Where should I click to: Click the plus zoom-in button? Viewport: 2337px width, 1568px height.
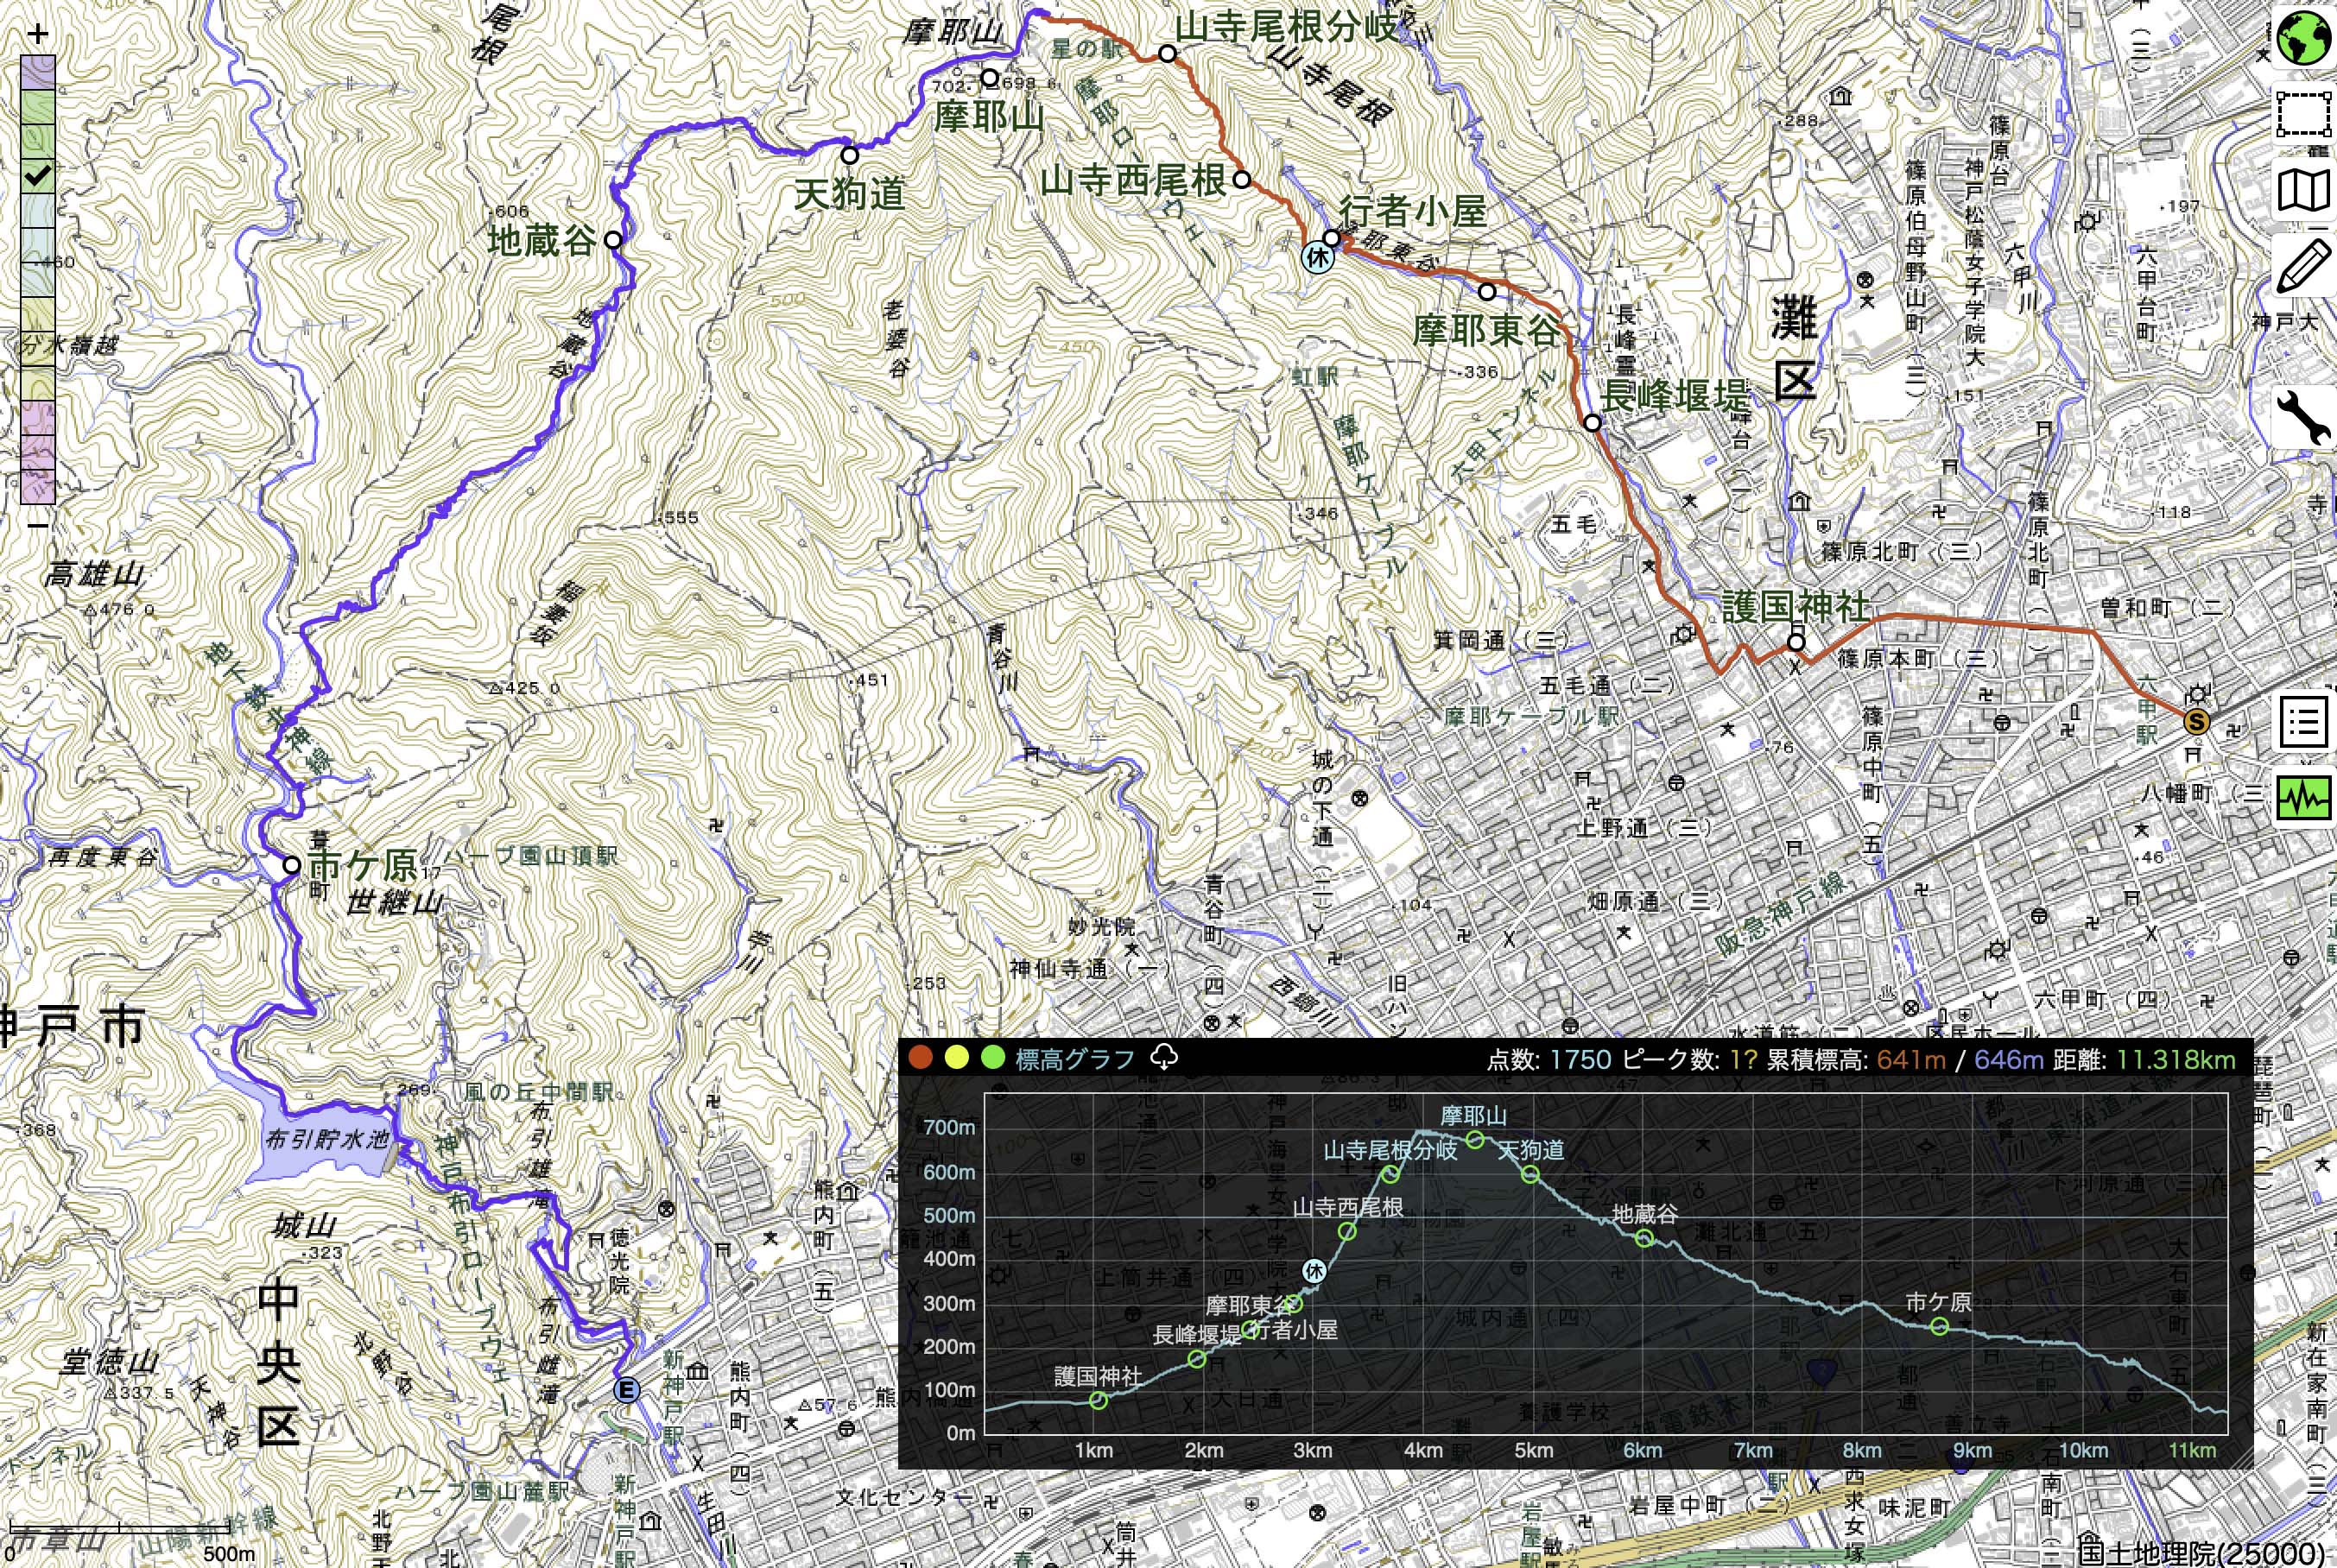tap(38, 34)
